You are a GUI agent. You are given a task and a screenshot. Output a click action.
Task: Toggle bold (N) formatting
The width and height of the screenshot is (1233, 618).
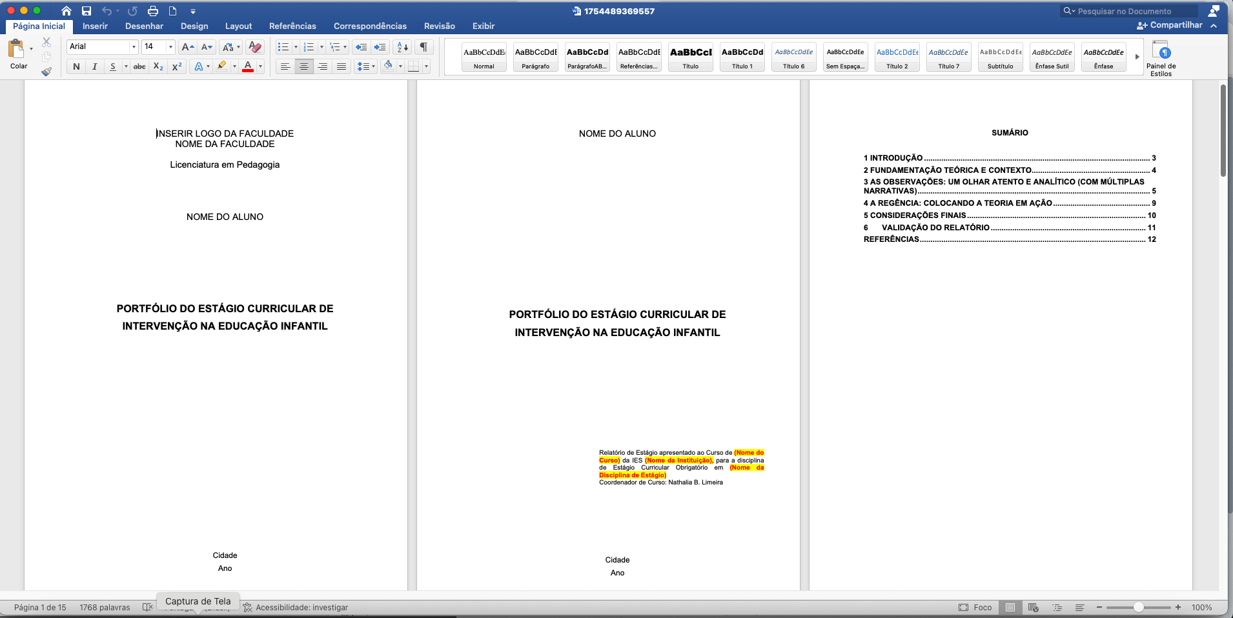[x=76, y=66]
